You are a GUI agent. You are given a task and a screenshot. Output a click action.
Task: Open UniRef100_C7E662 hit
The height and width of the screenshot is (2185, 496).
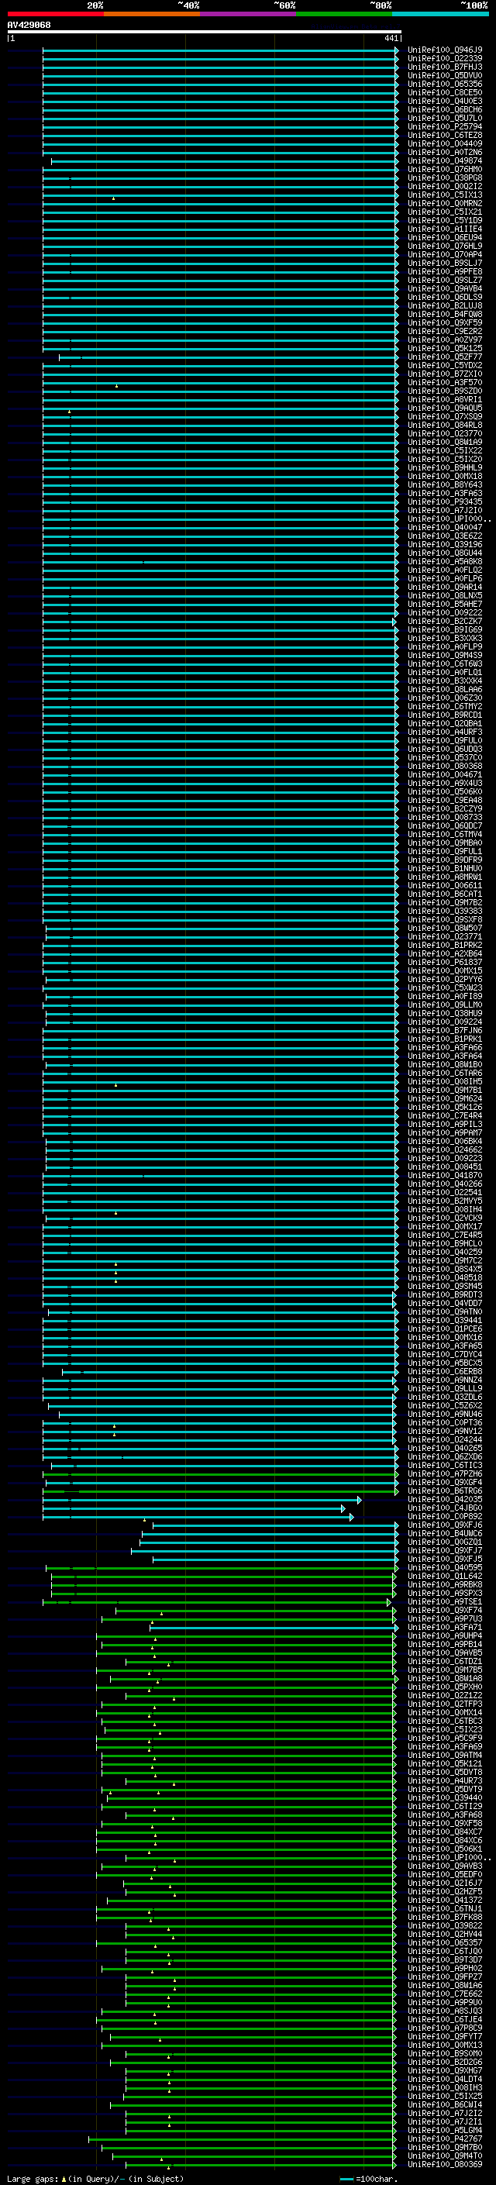pos(444,1994)
